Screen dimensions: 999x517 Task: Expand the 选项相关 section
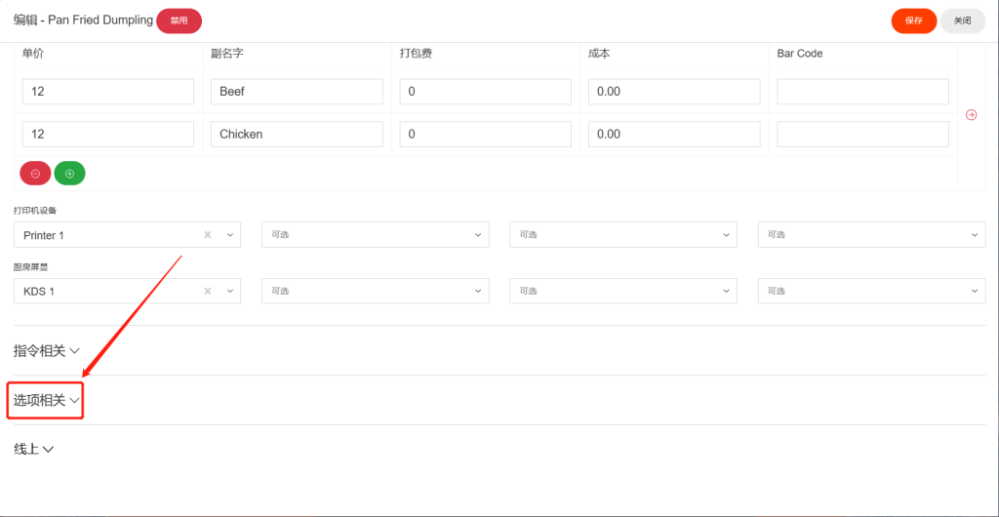tap(47, 401)
